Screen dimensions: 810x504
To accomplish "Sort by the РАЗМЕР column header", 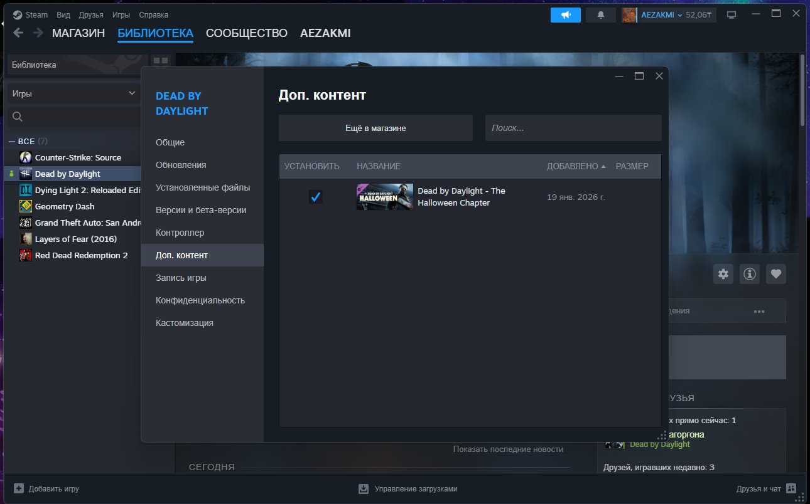I will point(632,166).
